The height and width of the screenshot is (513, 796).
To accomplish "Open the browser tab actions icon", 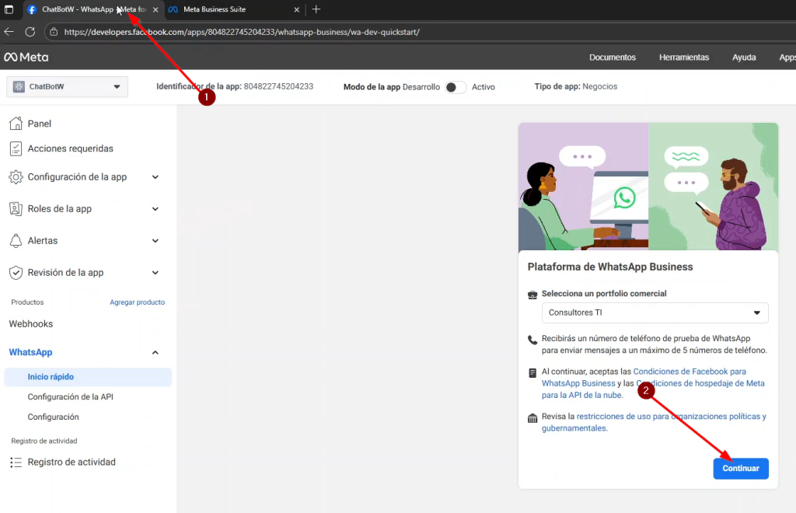I will [9, 9].
